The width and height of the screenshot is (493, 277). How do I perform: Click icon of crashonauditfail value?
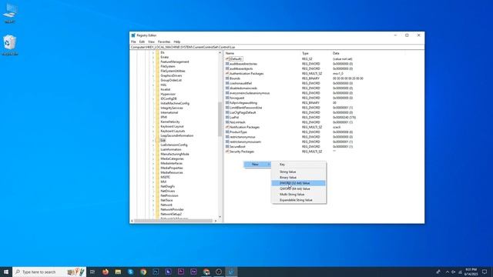click(x=227, y=83)
